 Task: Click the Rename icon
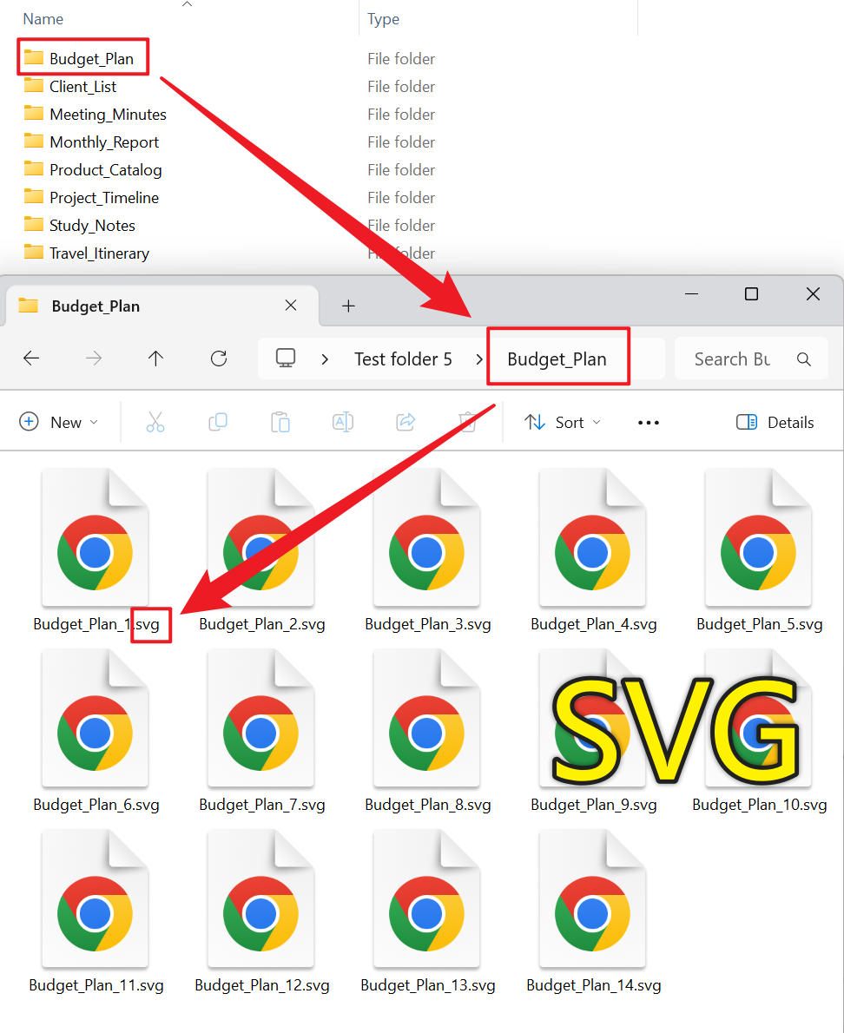tap(342, 422)
